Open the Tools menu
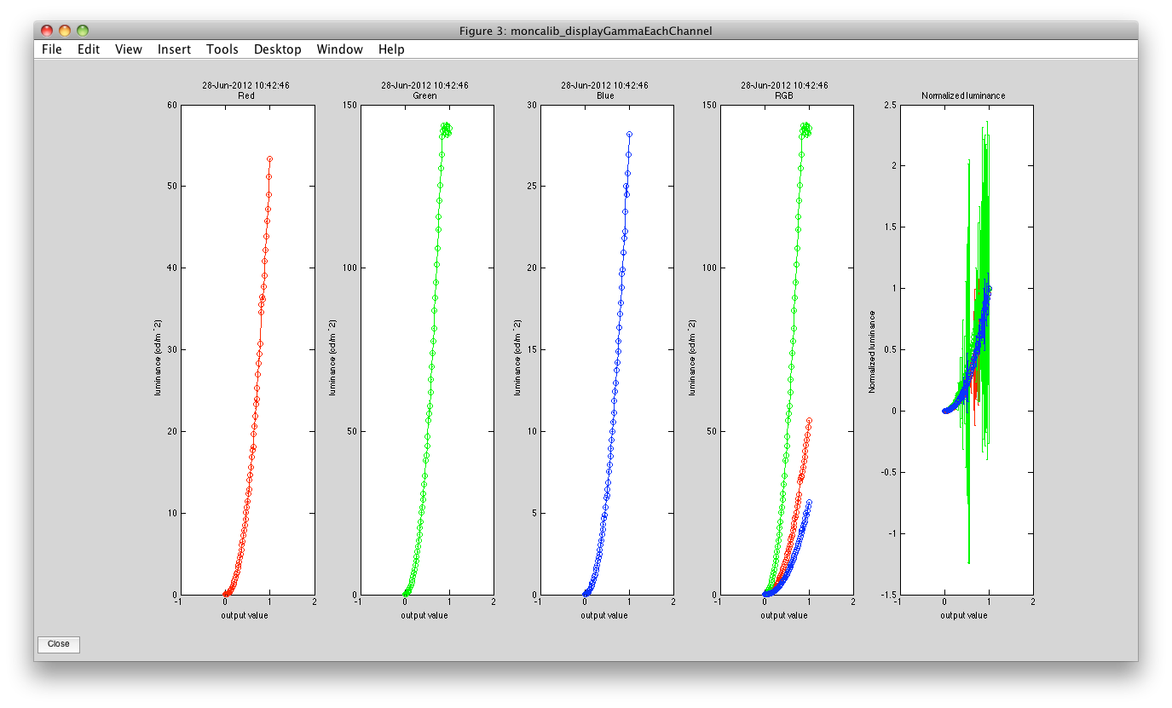Screen dimensions: 1172x708 [222, 49]
